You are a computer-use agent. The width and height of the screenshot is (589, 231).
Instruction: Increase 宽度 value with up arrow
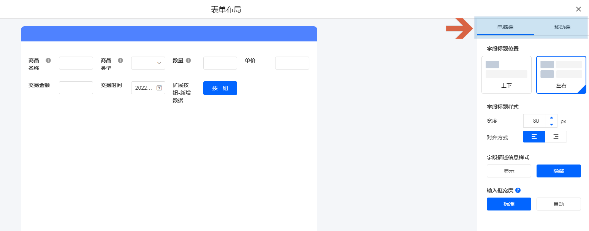pyautogui.click(x=552, y=117)
